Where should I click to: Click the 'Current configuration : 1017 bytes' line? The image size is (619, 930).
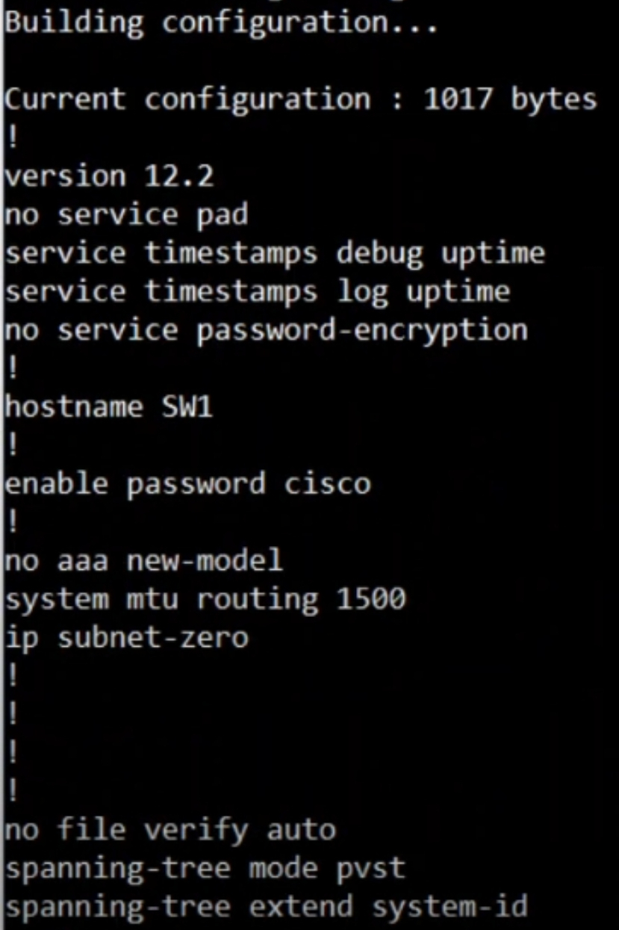point(301,99)
